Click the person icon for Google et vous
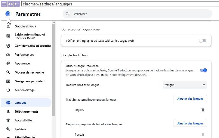Screen dimensions: 219x138 pyautogui.click(x=8, y=26)
